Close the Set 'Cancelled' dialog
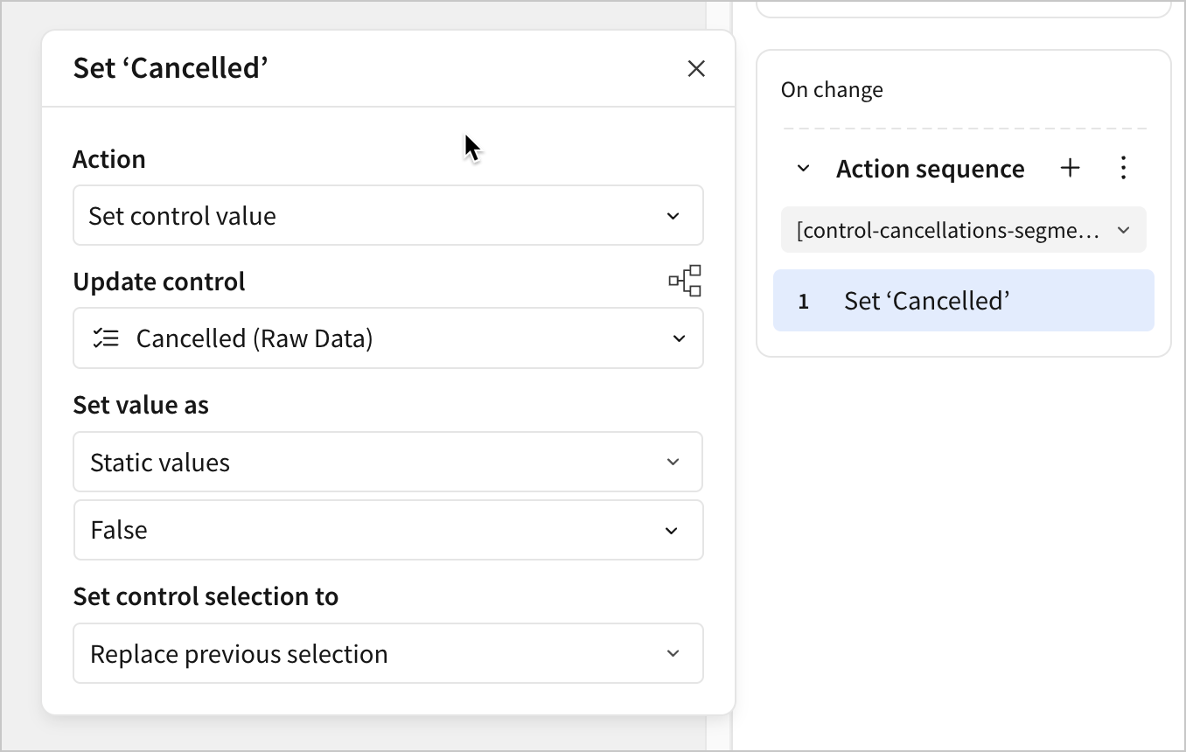Screen dimensions: 1186x752 [696, 68]
